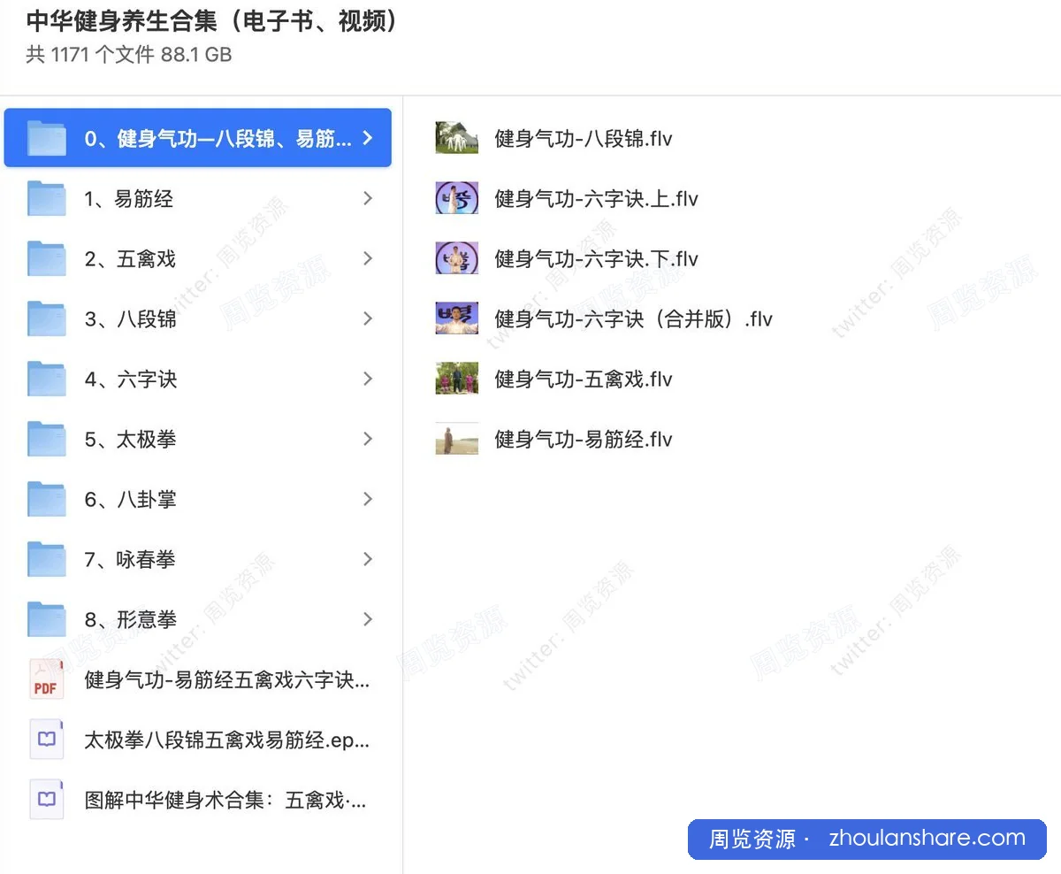Click file name 健身气功-六字诀（合并版）.flv
The height and width of the screenshot is (874, 1061).
[x=633, y=319]
